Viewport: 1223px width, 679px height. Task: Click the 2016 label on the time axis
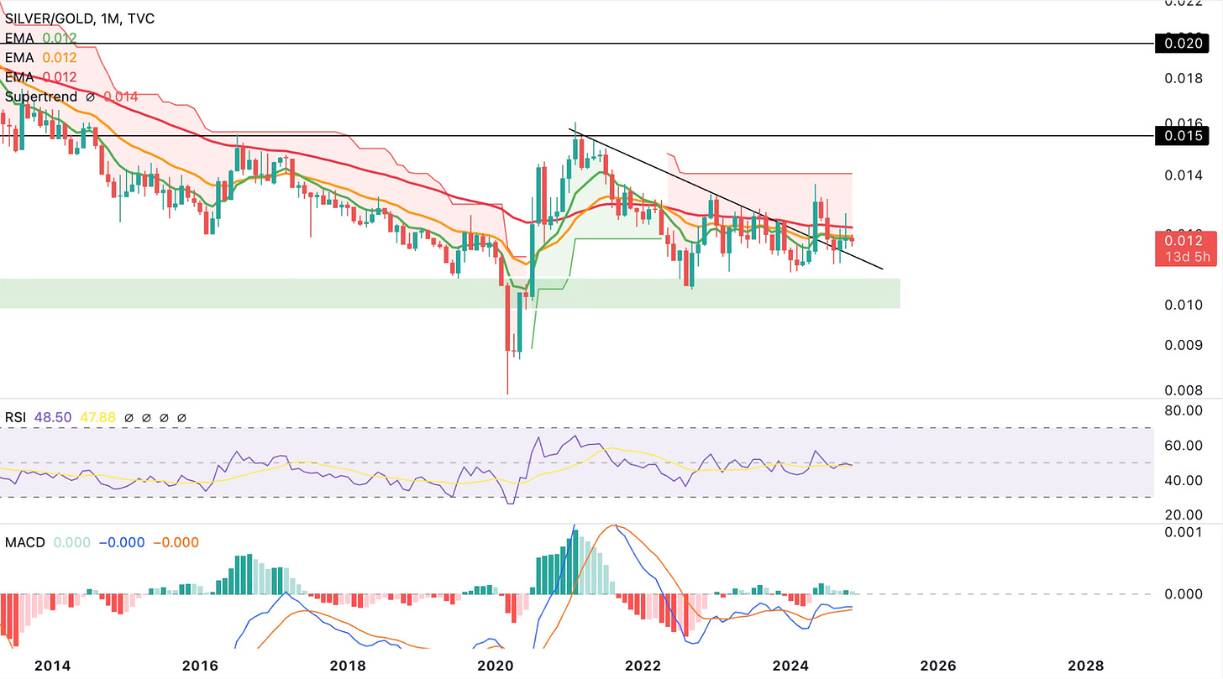[x=200, y=665]
